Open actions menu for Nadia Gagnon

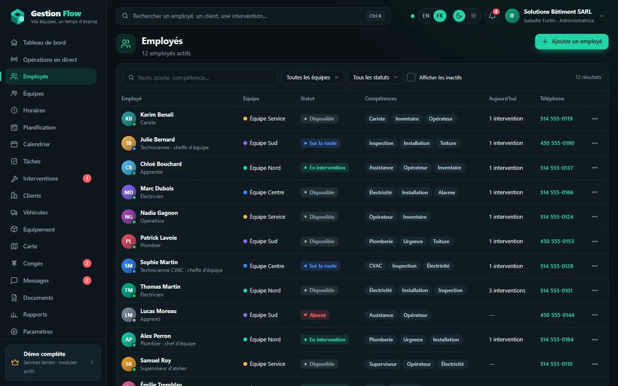tap(595, 217)
